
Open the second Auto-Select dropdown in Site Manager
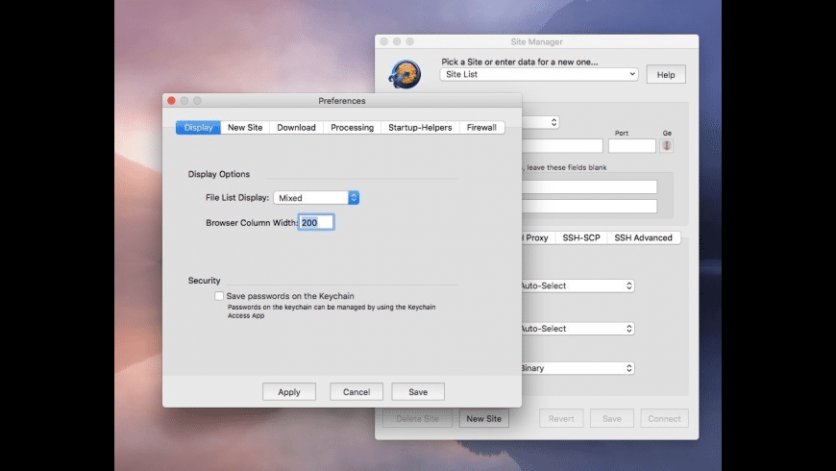[x=577, y=328]
